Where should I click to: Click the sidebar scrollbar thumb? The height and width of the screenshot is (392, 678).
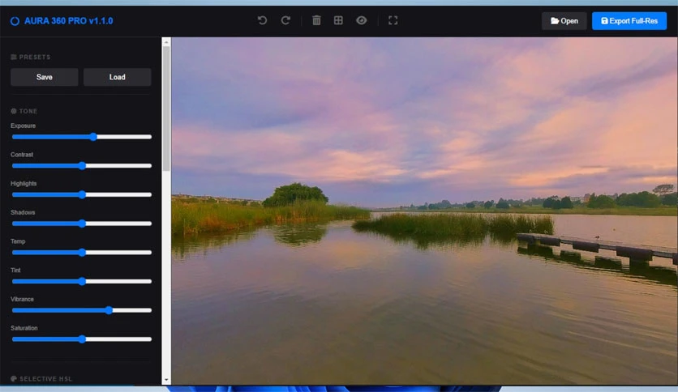click(x=166, y=108)
